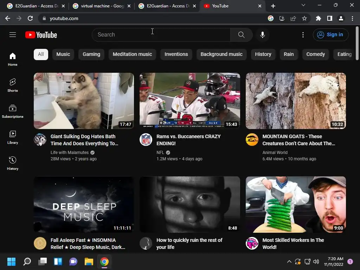360x270 pixels.
Task: Start voice search with microphone icon
Action: [x=262, y=35]
